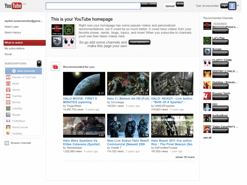Click the Get Started button

(x=140, y=42)
